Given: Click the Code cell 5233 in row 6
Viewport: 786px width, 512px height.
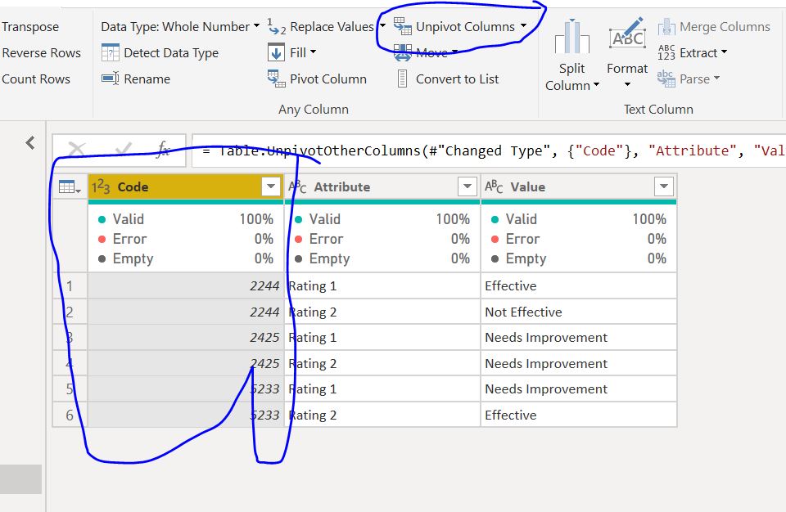Looking at the screenshot, I should (186, 415).
